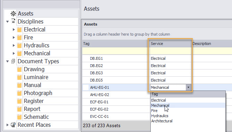Viewport: 232px width, 132px height.
Task: Select the DB.EG3 asset row
Action: pyautogui.click(x=157, y=73)
